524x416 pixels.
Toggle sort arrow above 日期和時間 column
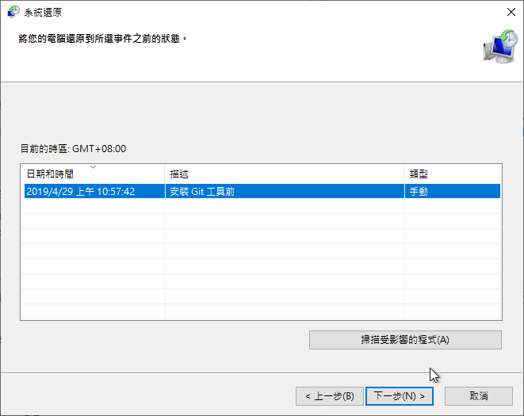pos(94,167)
